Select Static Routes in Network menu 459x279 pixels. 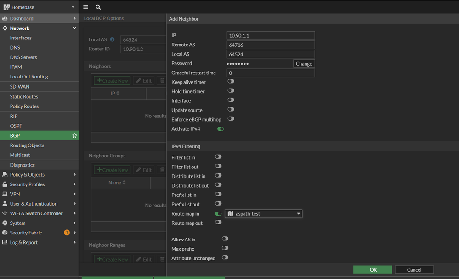[x=24, y=97]
